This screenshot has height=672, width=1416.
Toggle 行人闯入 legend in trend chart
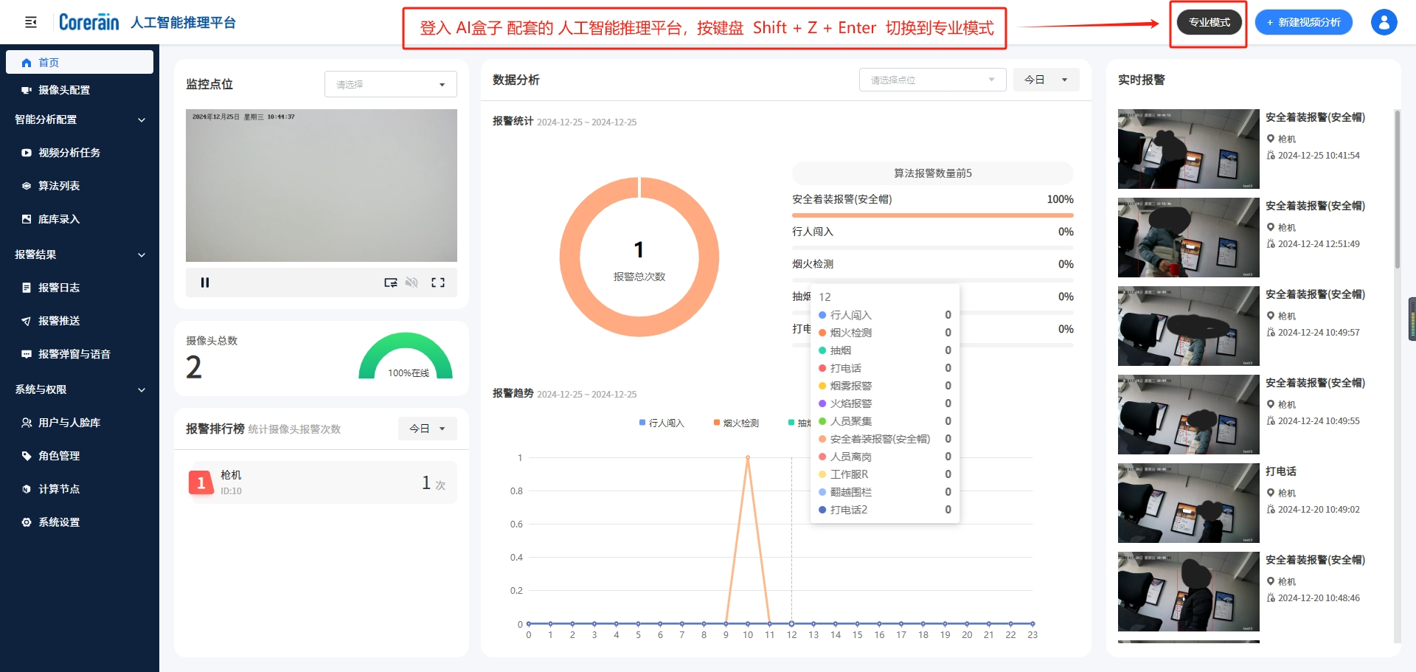[x=662, y=423]
